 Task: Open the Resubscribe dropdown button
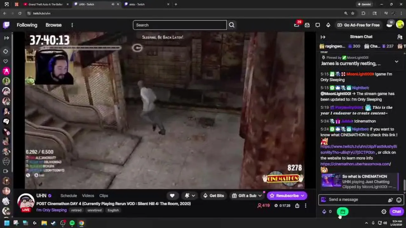coord(287,196)
